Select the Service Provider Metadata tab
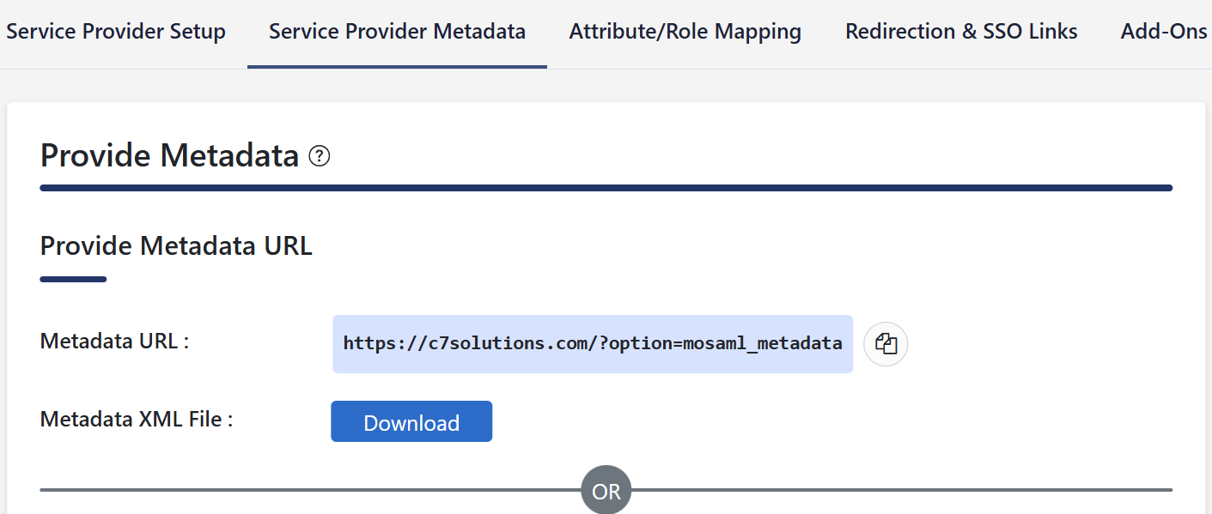This screenshot has width=1212, height=514. (x=397, y=32)
